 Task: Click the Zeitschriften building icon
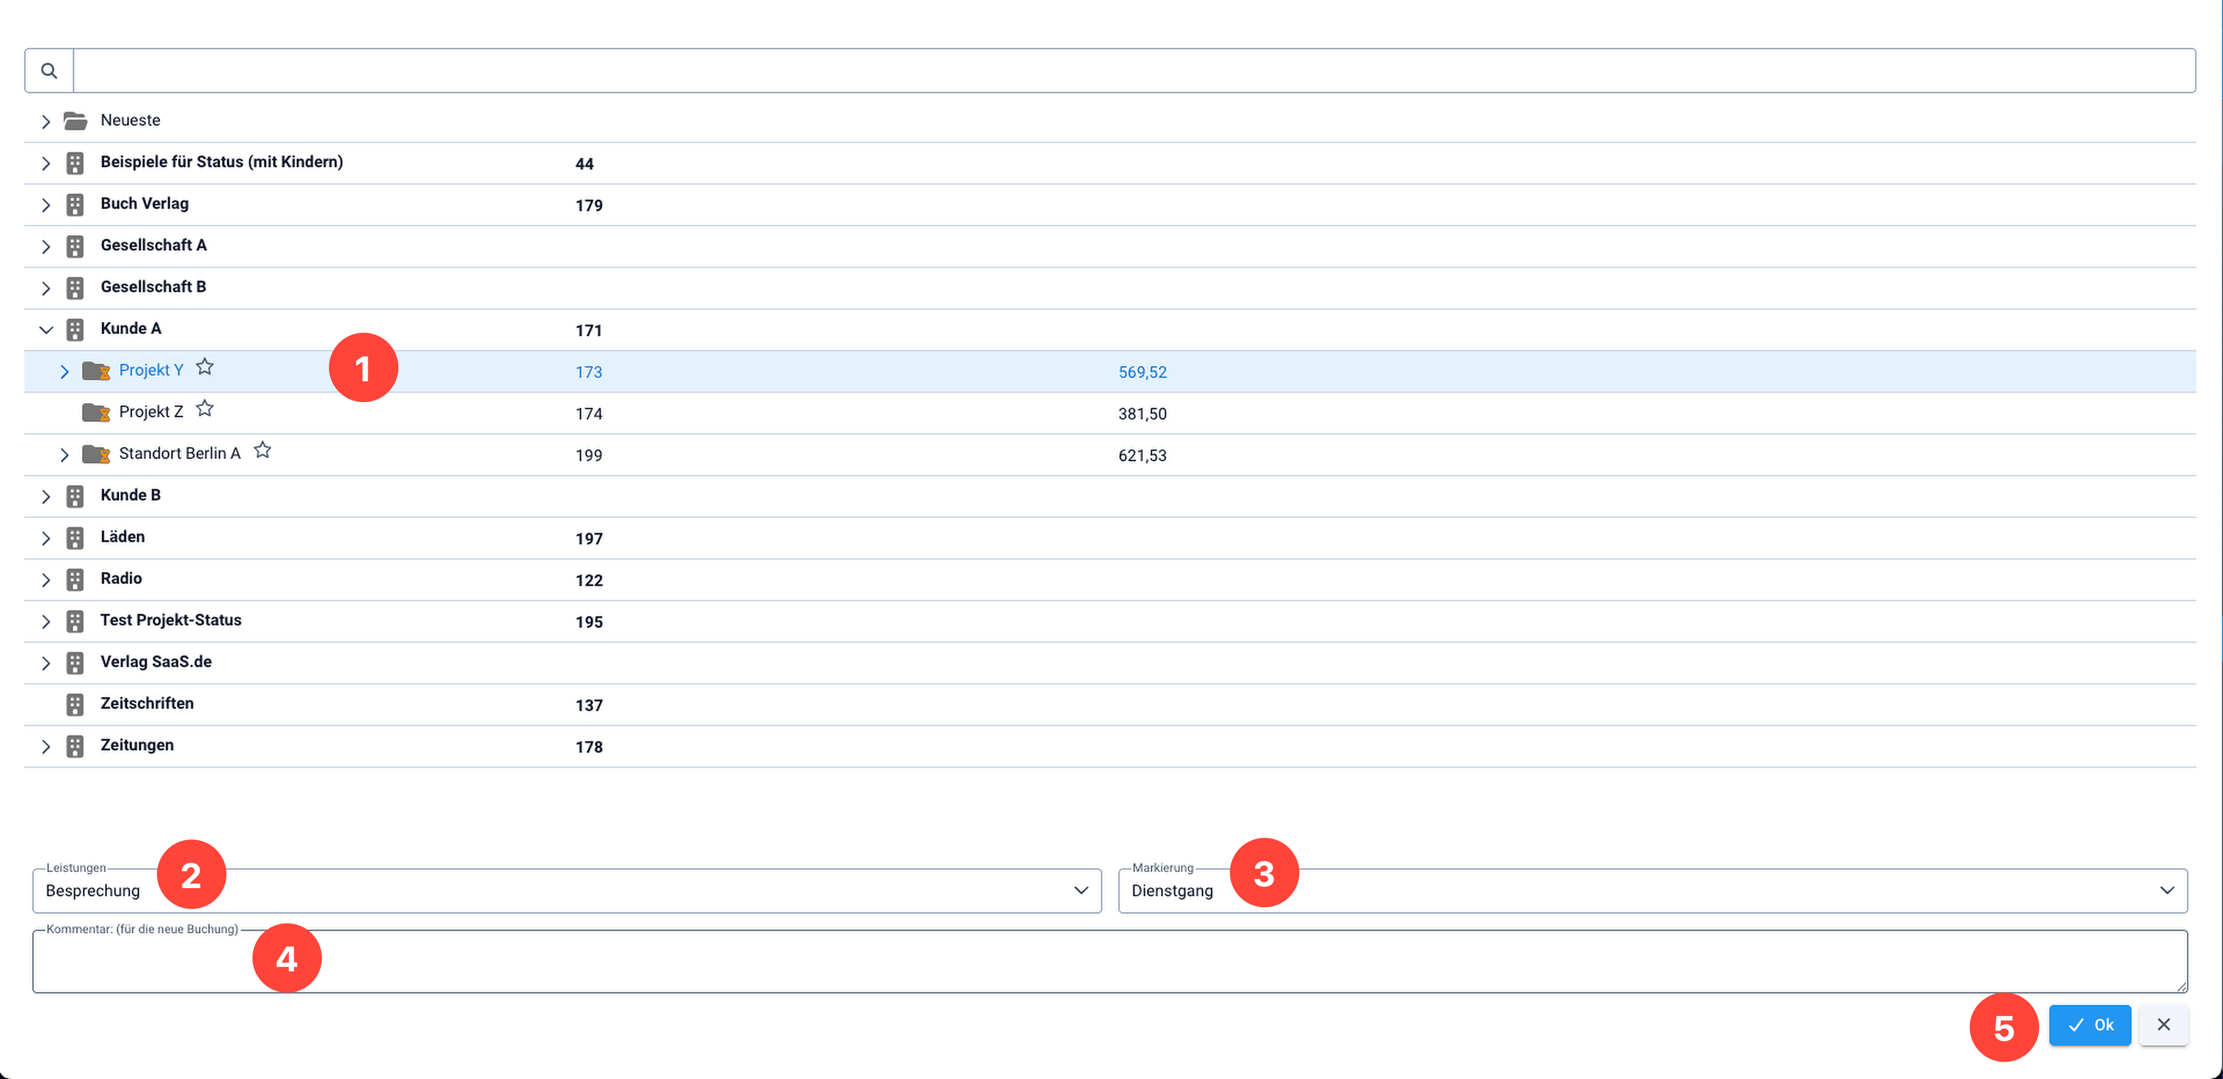point(75,705)
